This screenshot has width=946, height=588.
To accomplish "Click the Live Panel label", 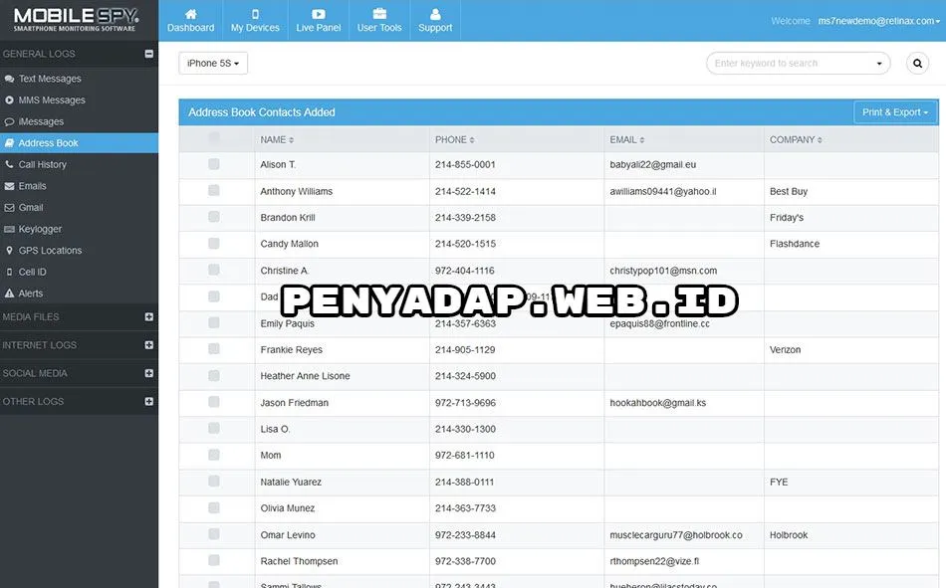I will (319, 28).
